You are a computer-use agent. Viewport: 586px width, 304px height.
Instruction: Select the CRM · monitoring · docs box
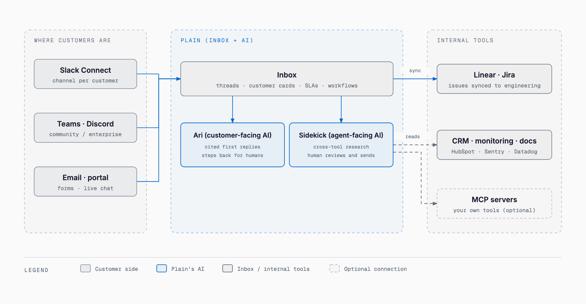coord(494,145)
